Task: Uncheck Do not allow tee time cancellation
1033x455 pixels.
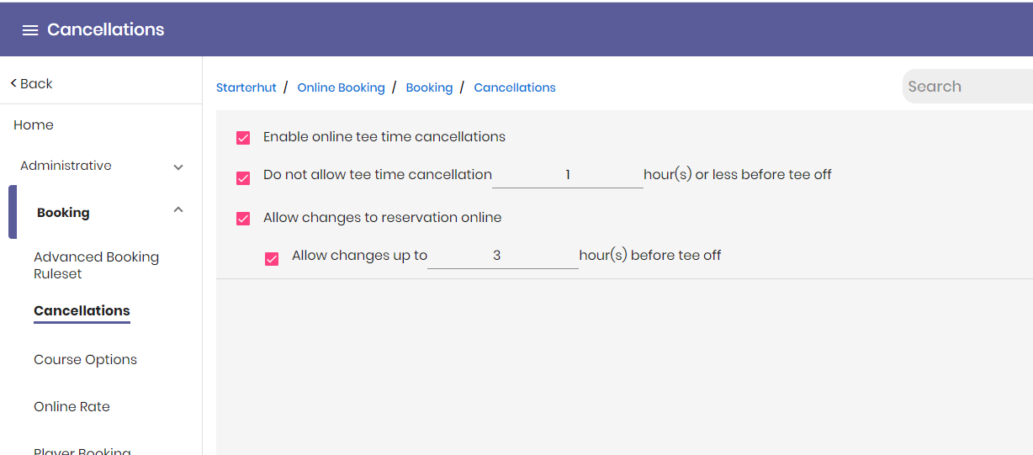Action: coord(243,178)
